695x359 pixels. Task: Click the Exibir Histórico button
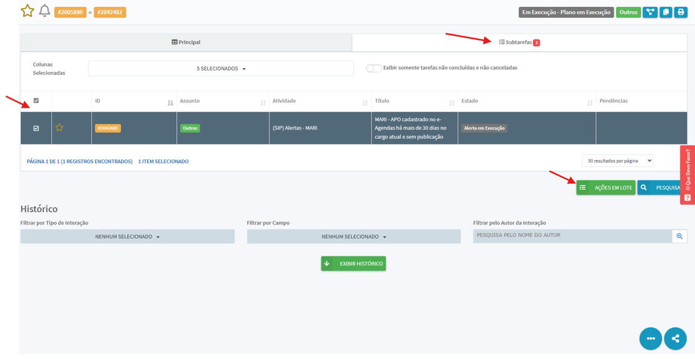353,263
